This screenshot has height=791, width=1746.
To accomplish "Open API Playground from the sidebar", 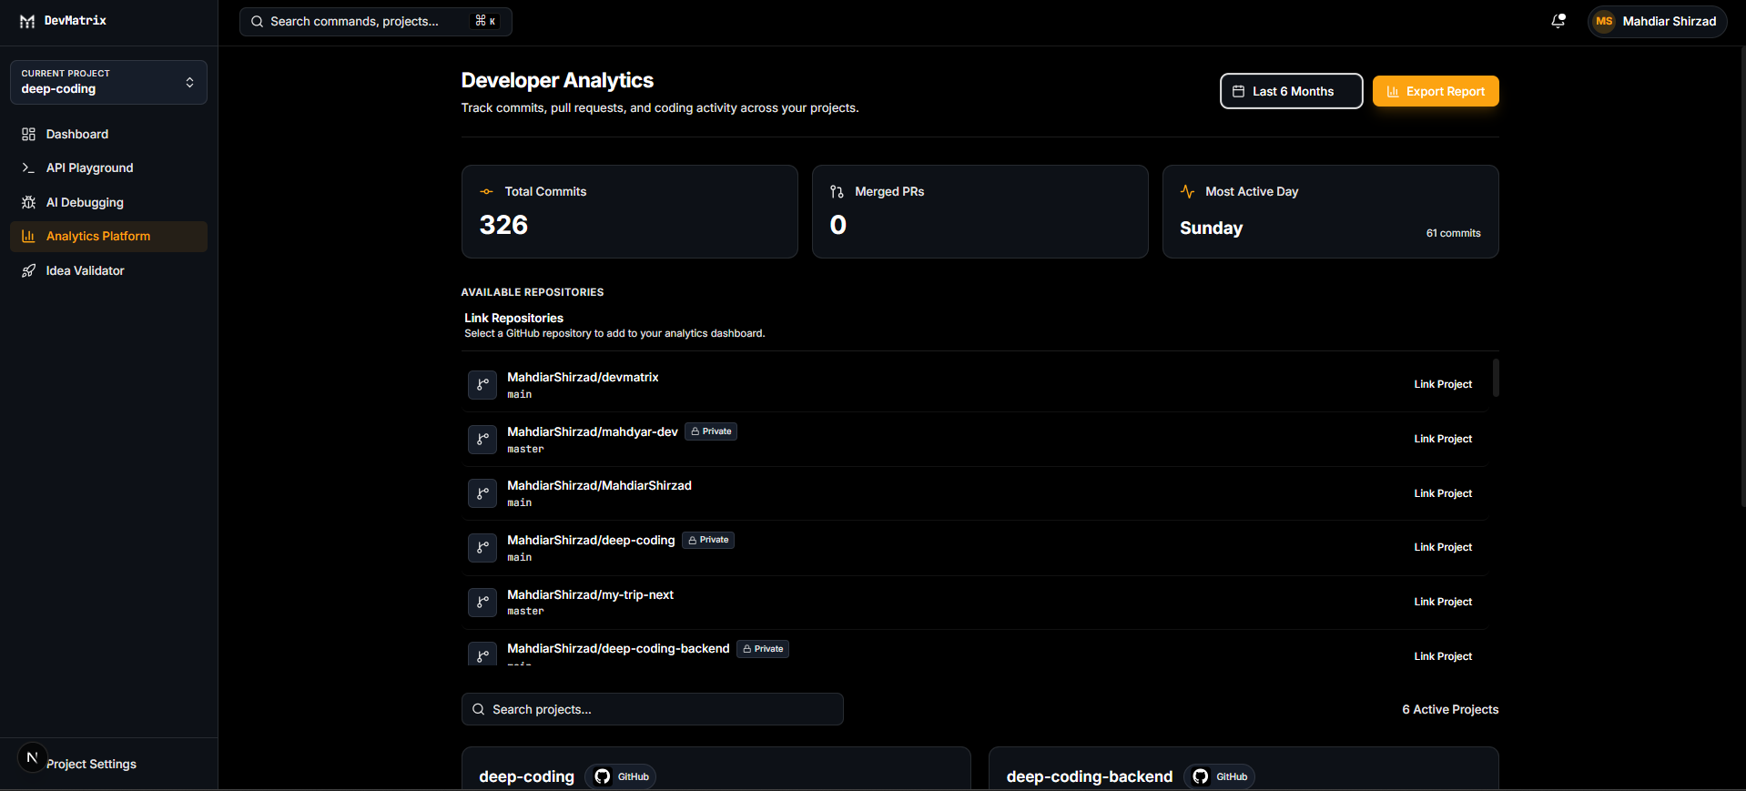I will [x=108, y=168].
